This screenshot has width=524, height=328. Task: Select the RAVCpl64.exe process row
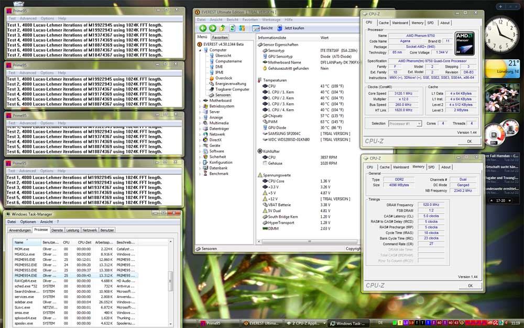[75, 281]
